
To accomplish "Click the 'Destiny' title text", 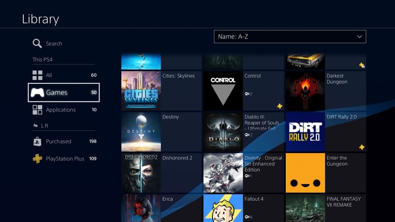I will click(x=171, y=117).
